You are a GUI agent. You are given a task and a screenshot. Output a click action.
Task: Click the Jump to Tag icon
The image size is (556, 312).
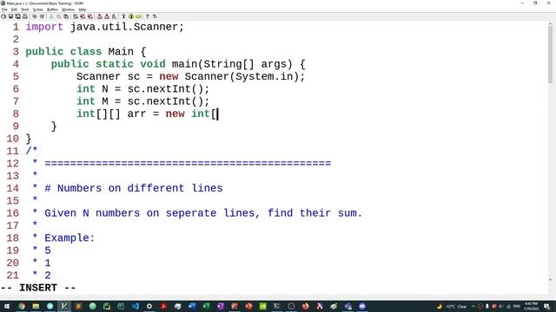click(138, 16)
